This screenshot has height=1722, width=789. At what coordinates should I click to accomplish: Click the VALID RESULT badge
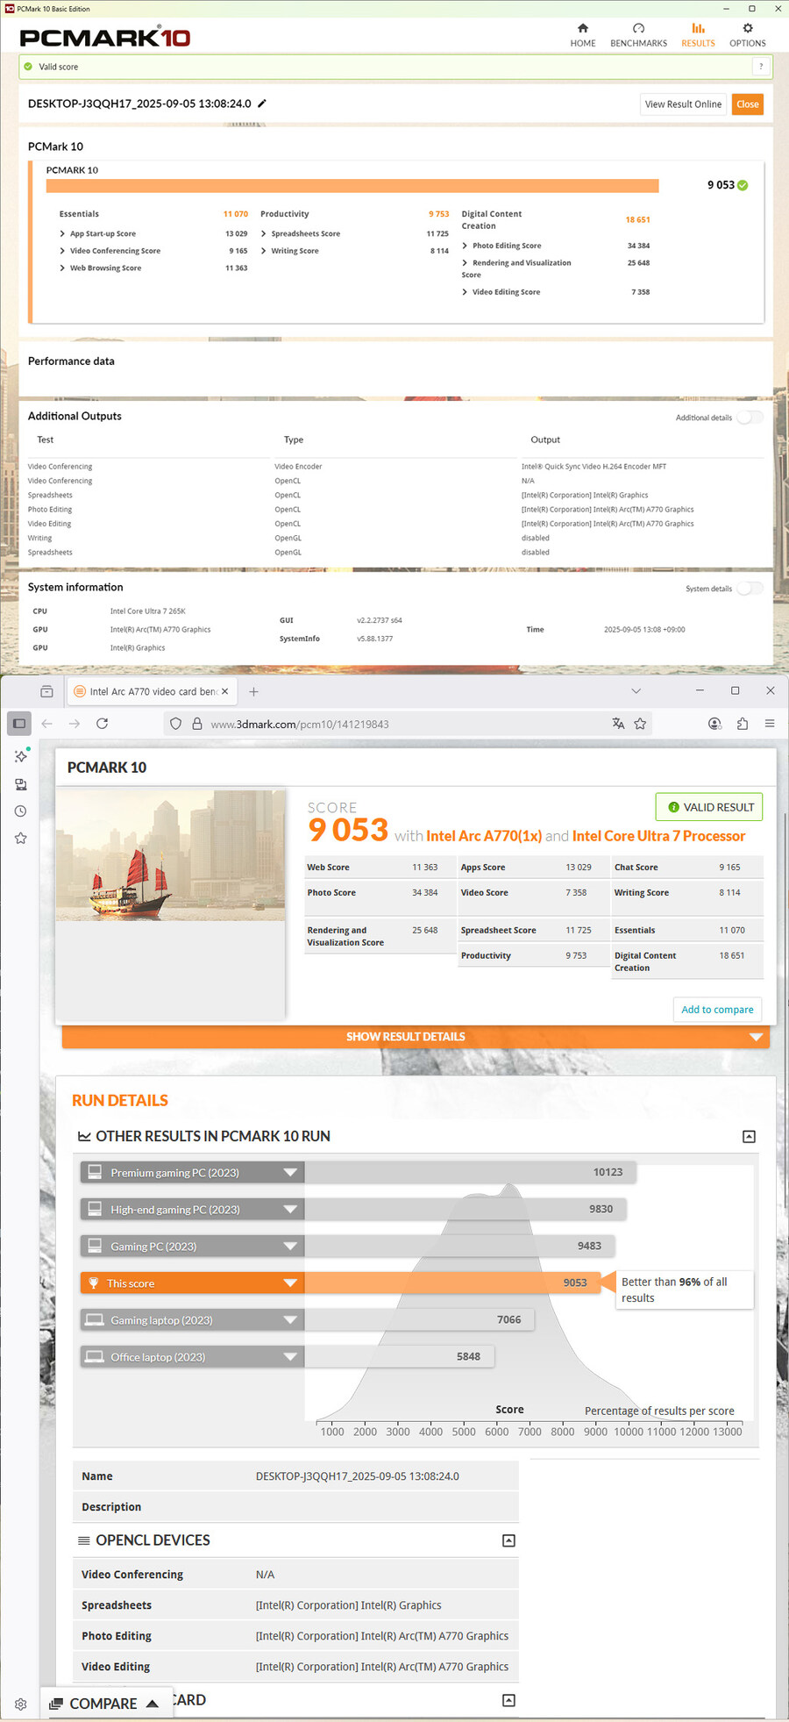click(709, 807)
